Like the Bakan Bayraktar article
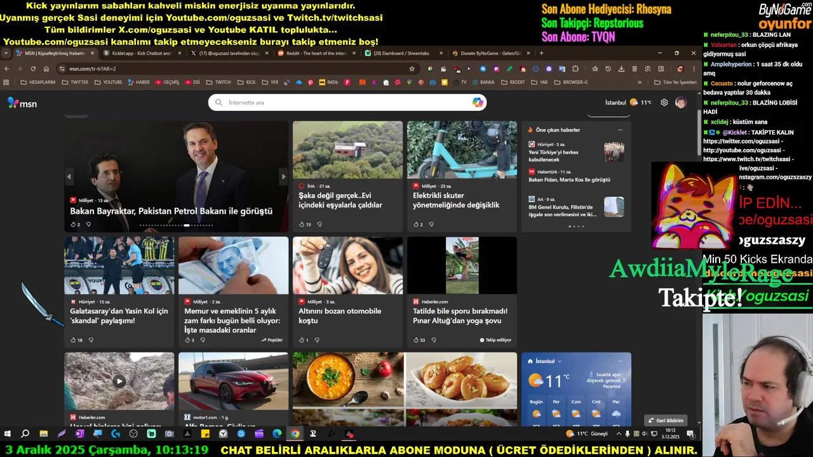Viewport: 813px width, 457px height. click(x=73, y=224)
